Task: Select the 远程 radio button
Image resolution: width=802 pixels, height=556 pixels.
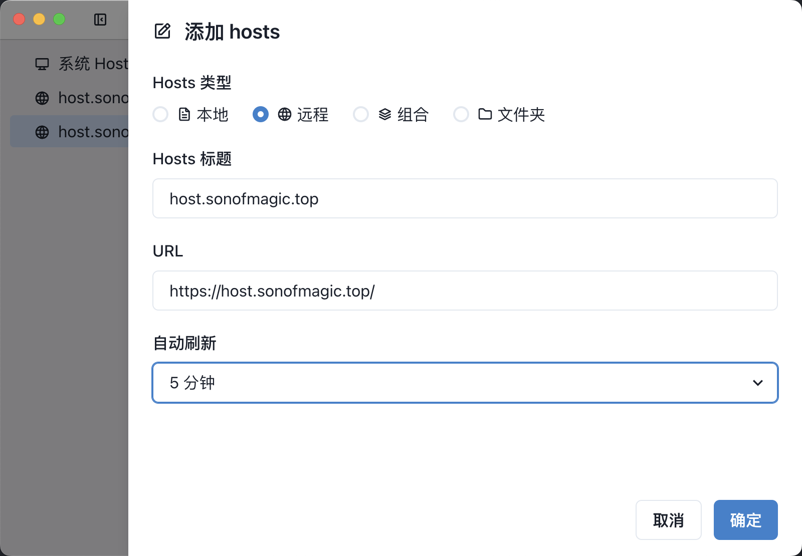Action: pyautogui.click(x=261, y=115)
